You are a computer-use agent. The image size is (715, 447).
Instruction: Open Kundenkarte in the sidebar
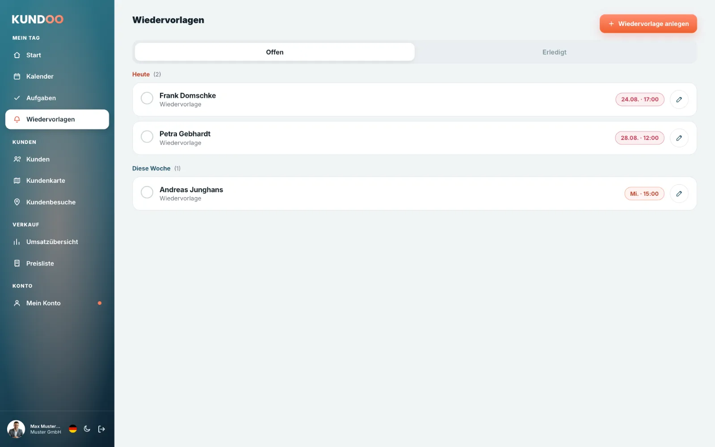[57, 181]
